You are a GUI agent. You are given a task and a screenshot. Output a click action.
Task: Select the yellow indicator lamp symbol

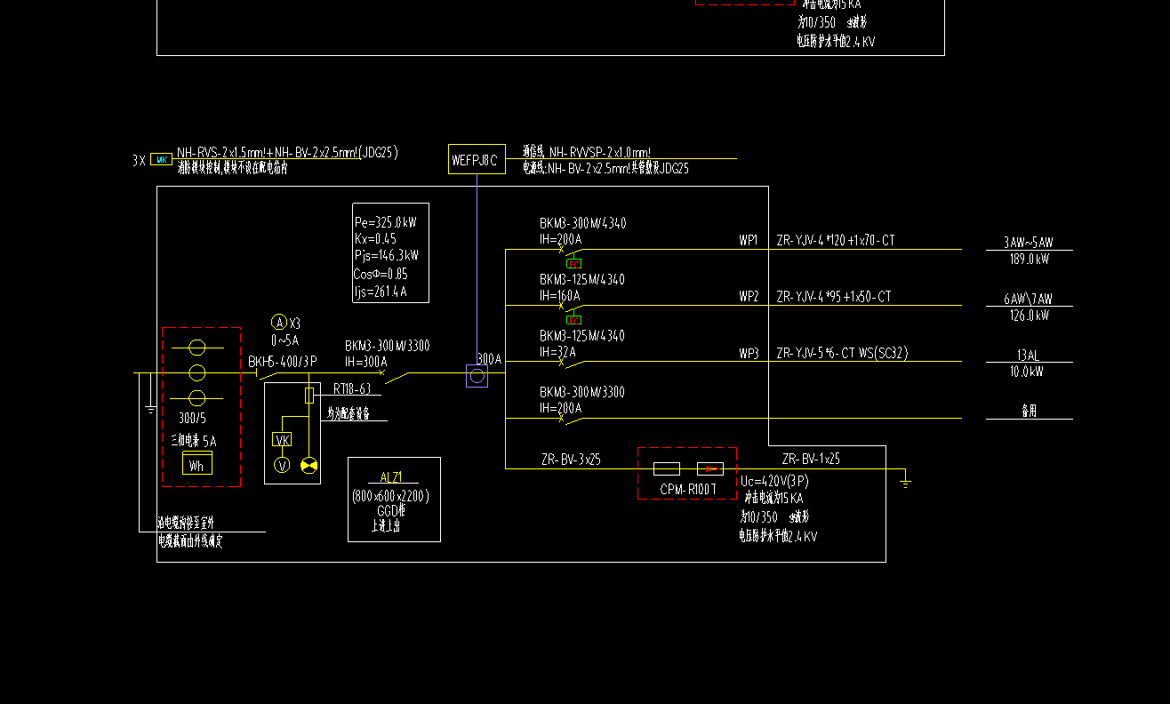pos(309,465)
